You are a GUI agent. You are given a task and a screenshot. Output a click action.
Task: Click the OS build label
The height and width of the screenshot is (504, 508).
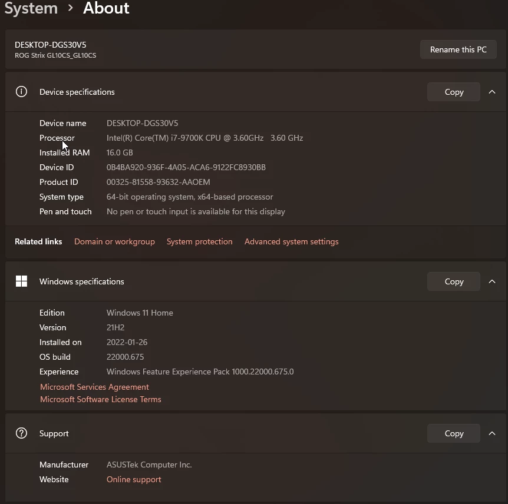click(x=55, y=357)
